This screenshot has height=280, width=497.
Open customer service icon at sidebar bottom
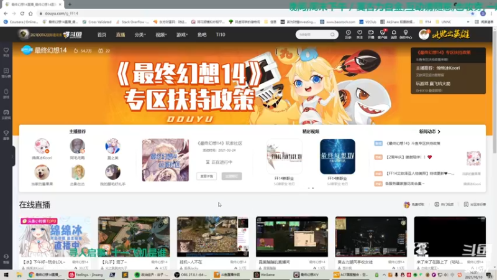tap(6, 258)
